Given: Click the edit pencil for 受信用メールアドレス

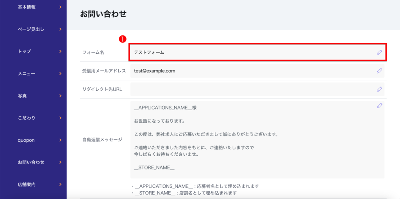Looking at the screenshot, I should pyautogui.click(x=379, y=71).
